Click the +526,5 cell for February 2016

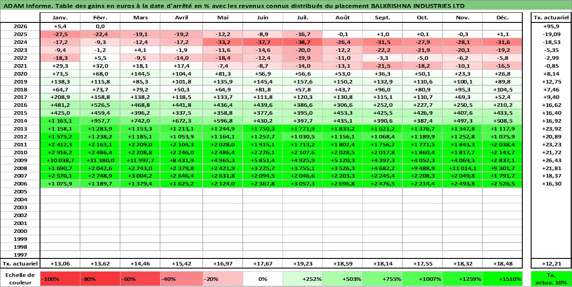tap(100, 105)
